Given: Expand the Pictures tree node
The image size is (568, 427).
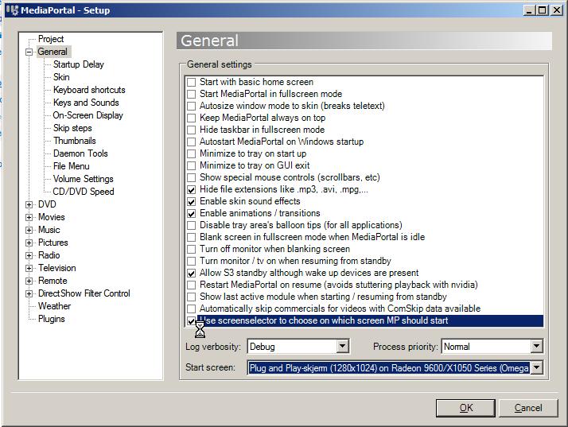Looking at the screenshot, I should coord(29,243).
